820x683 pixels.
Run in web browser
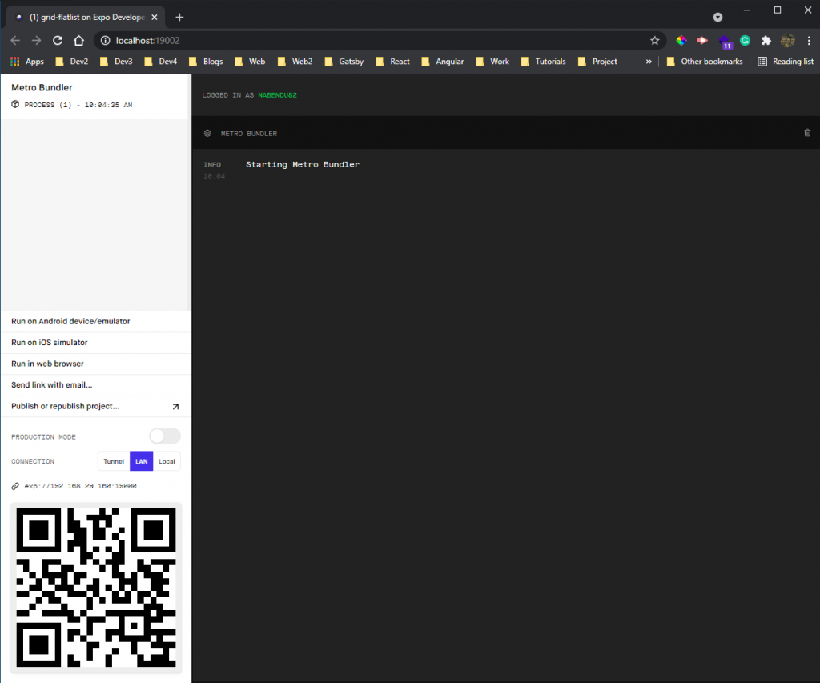pyautogui.click(x=96, y=364)
